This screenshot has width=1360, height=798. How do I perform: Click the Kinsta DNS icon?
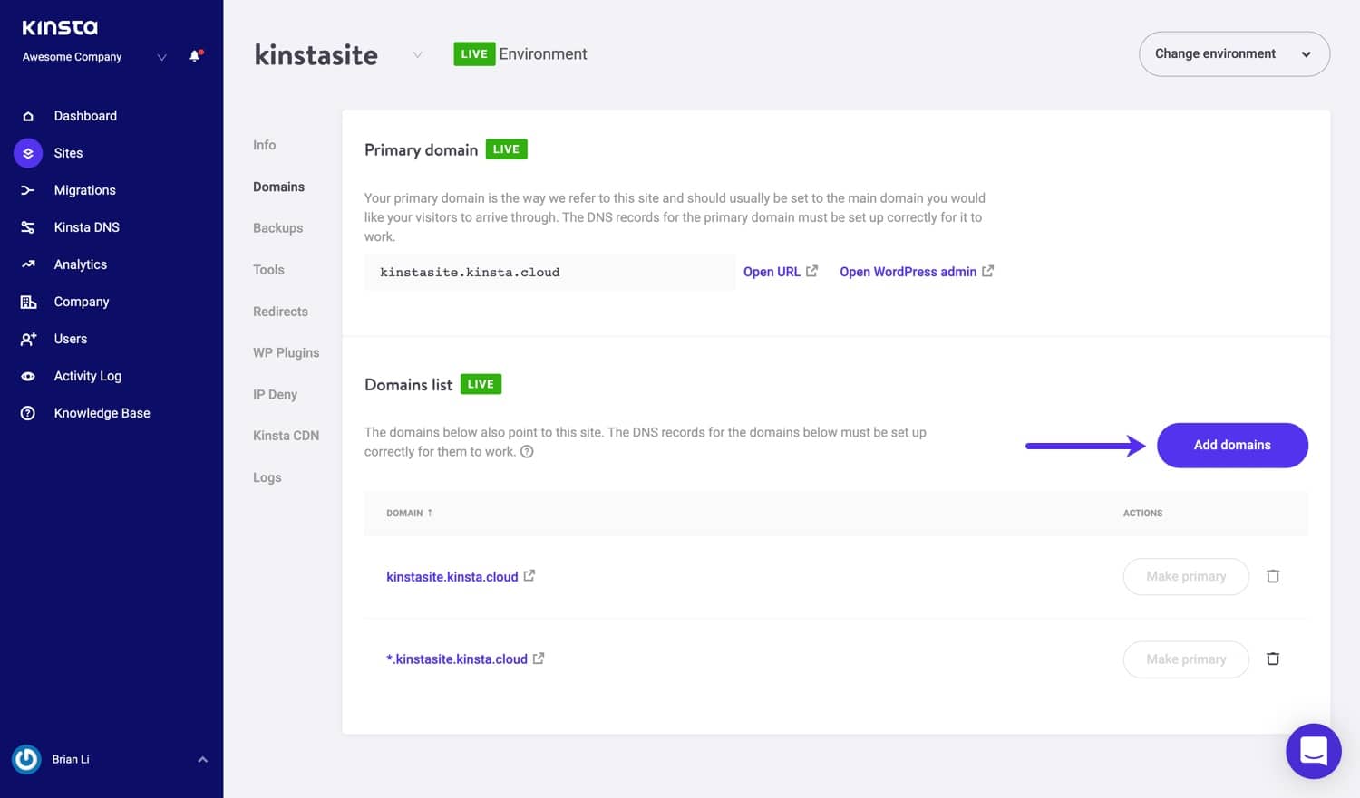click(x=28, y=227)
